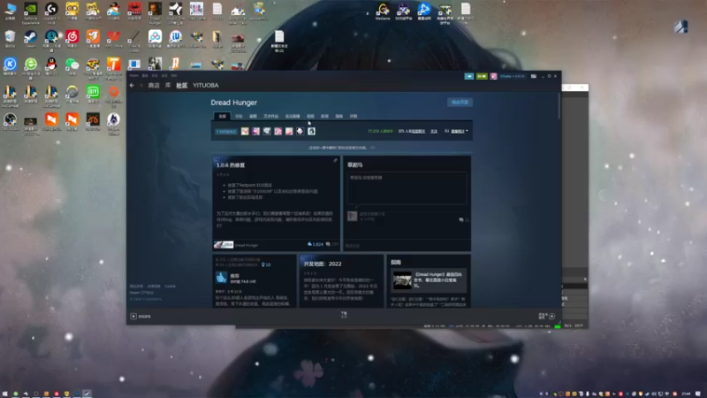Click the Recycle Bin desktop icon

10,39
